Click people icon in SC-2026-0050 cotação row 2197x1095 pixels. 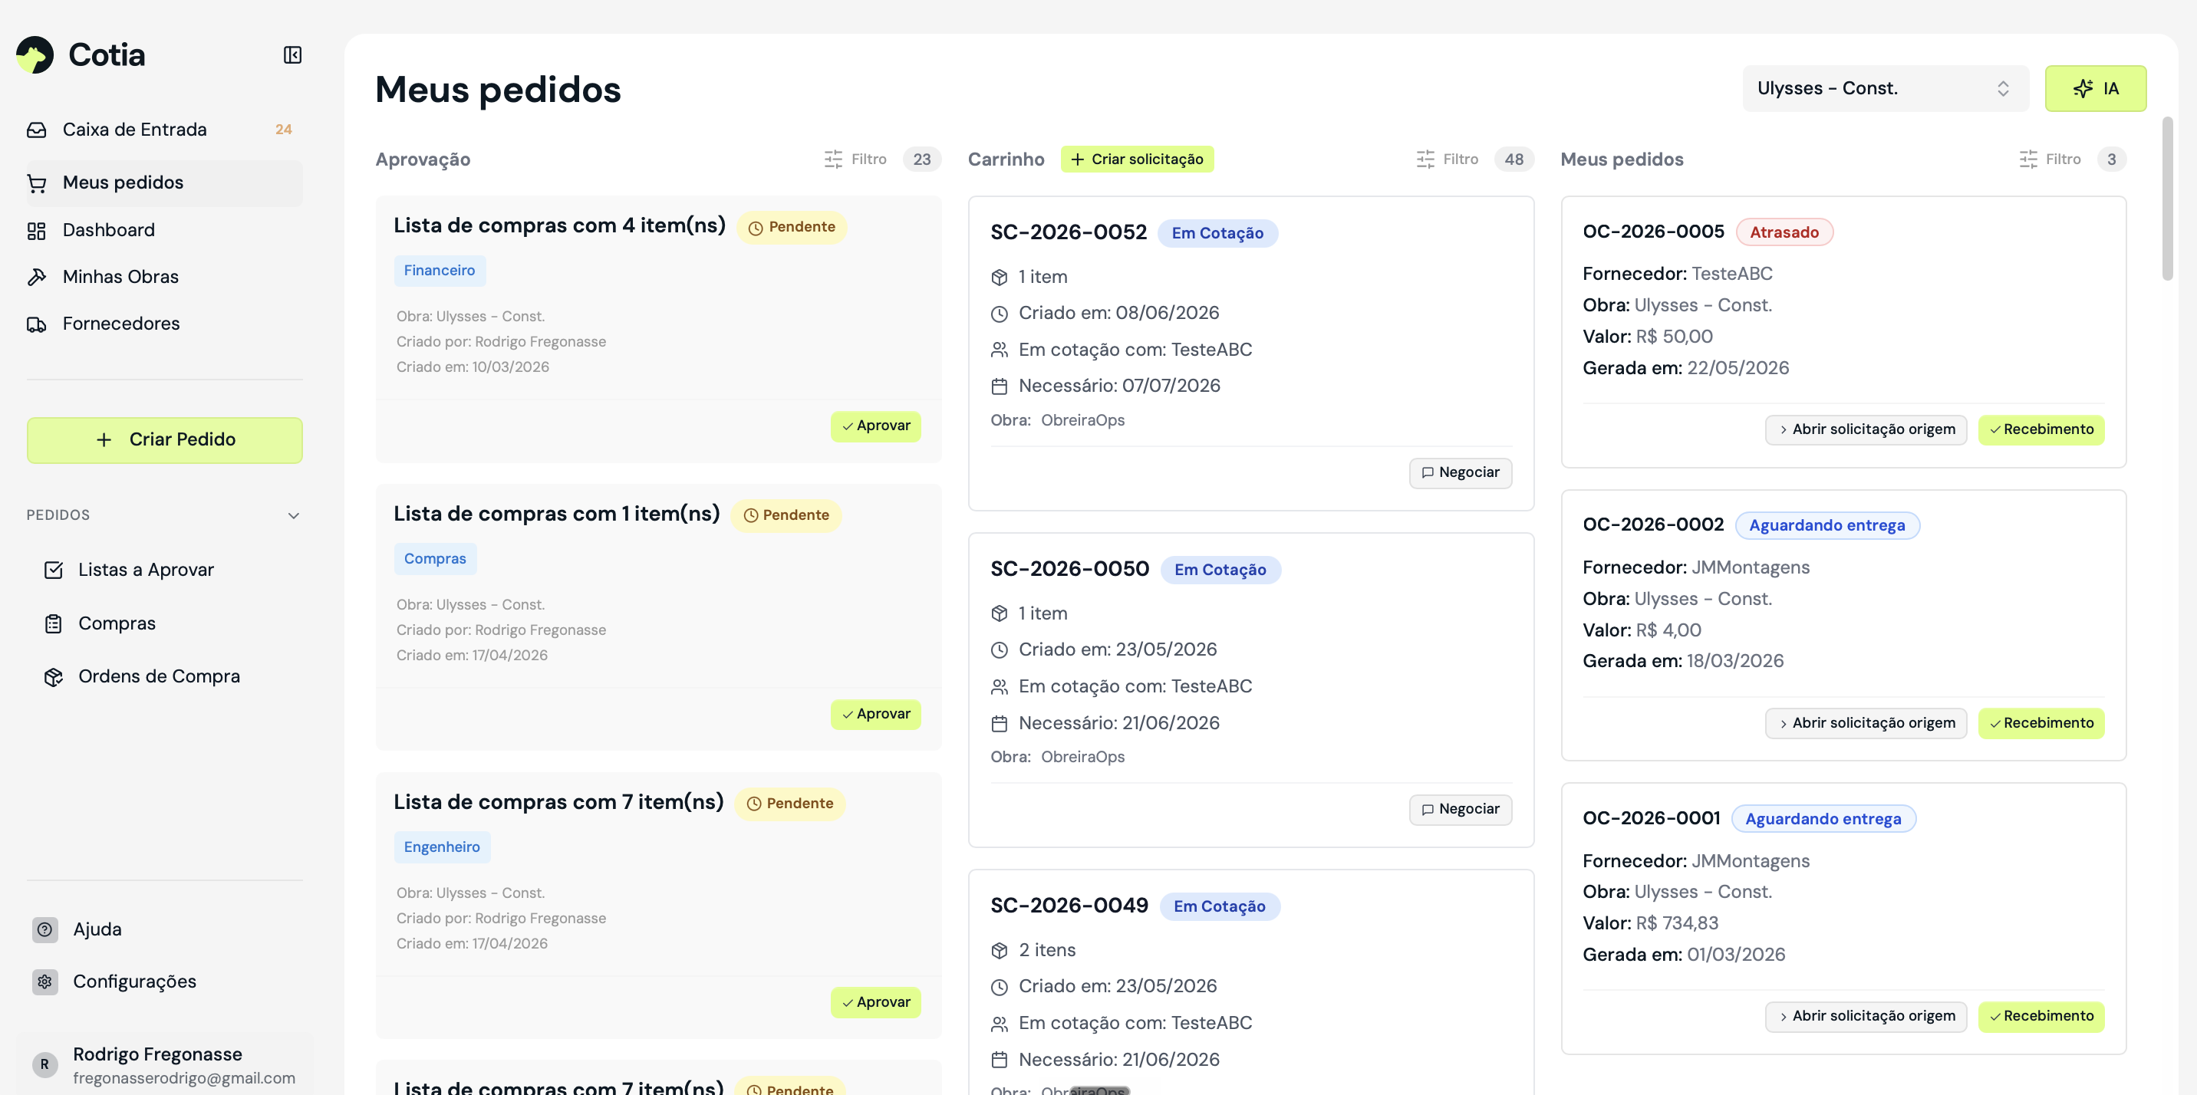click(x=1000, y=687)
